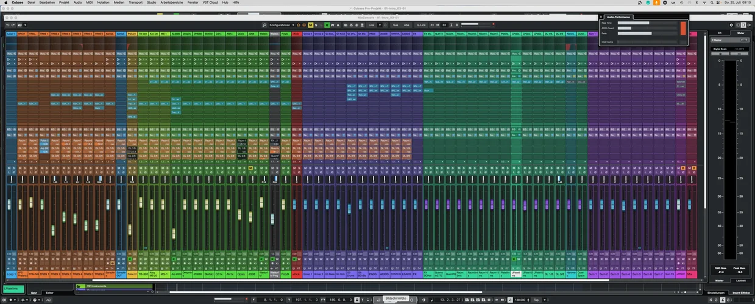This screenshot has width=755, height=304.
Task: Close the Audio-Performance panel
Action: (x=601, y=17)
